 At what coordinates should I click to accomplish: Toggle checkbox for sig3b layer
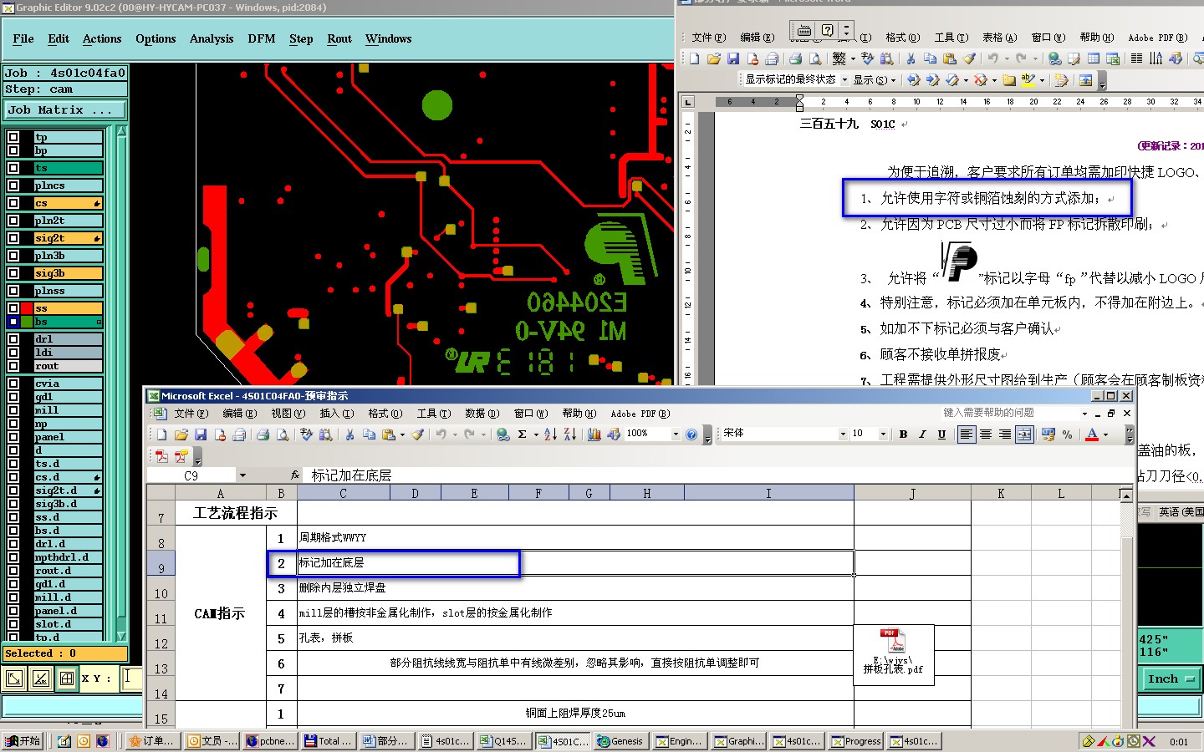13,273
